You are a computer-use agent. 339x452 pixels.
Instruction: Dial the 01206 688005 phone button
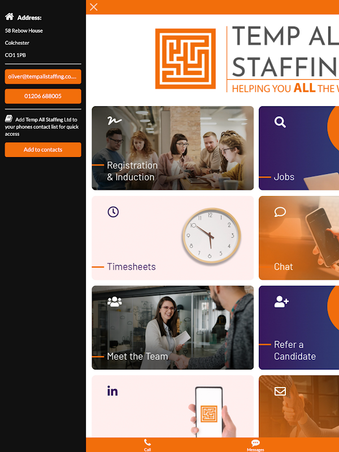[x=43, y=96]
